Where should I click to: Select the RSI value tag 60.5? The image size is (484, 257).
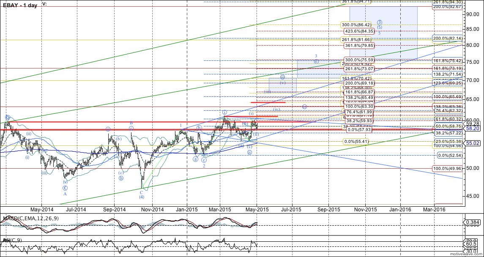pyautogui.click(x=472, y=244)
